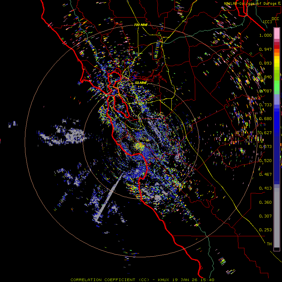Click the 0.467 value on color scale
Viewport: 282px width, 282px height.
coord(265,174)
